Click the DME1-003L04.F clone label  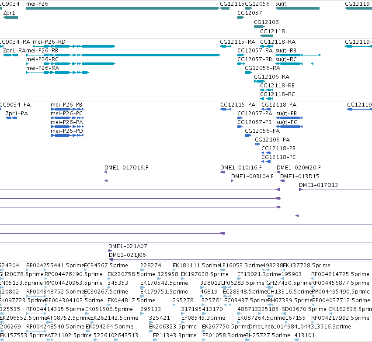coord(252,176)
